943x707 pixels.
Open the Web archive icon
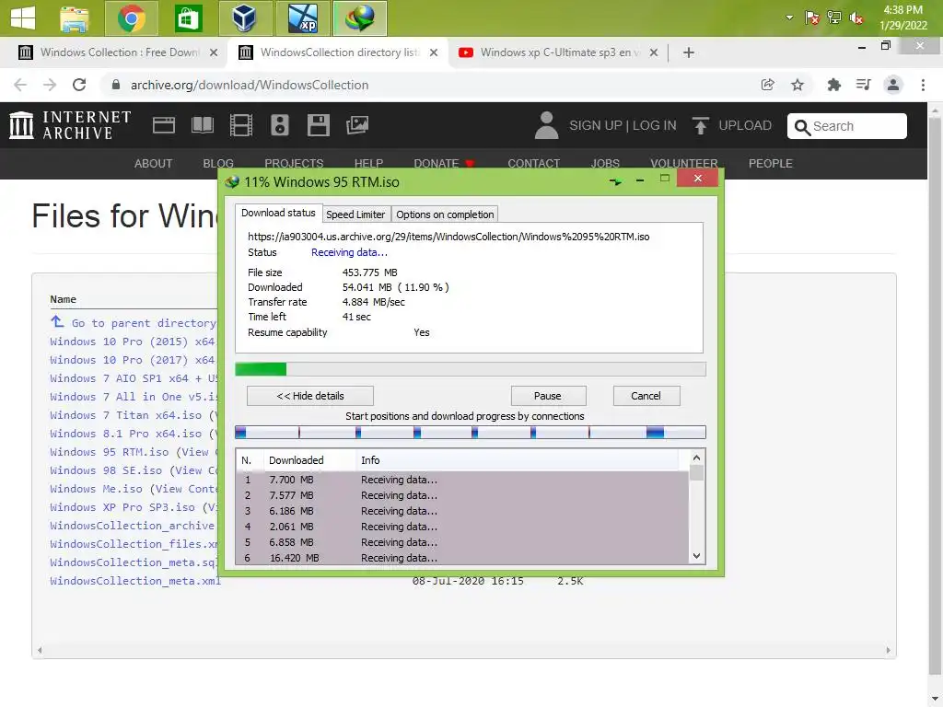[164, 125]
